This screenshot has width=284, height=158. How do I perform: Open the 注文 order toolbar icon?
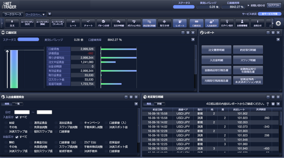(12, 23)
